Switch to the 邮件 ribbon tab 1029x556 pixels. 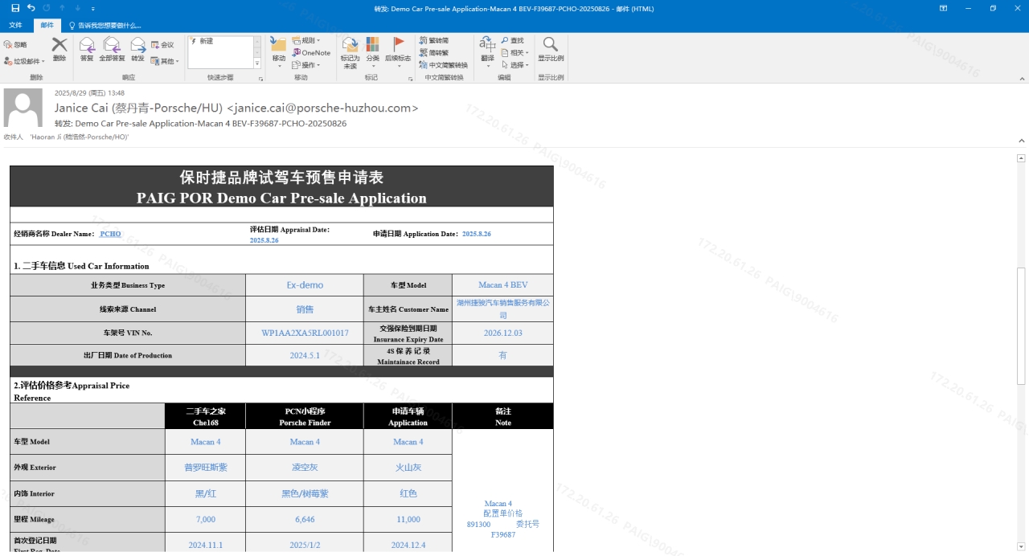(x=47, y=25)
